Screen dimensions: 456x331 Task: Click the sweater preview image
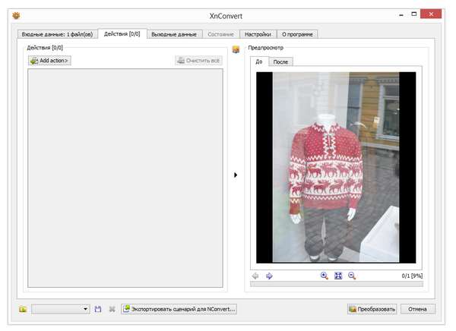point(336,167)
